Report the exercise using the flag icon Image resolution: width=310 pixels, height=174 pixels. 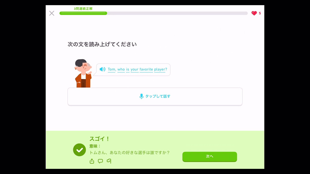(109, 161)
